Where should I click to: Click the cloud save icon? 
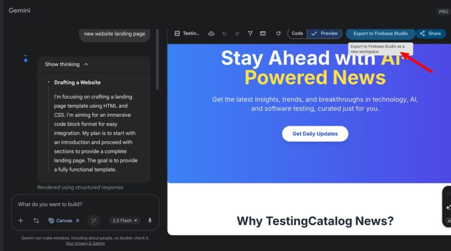pyautogui.click(x=211, y=34)
